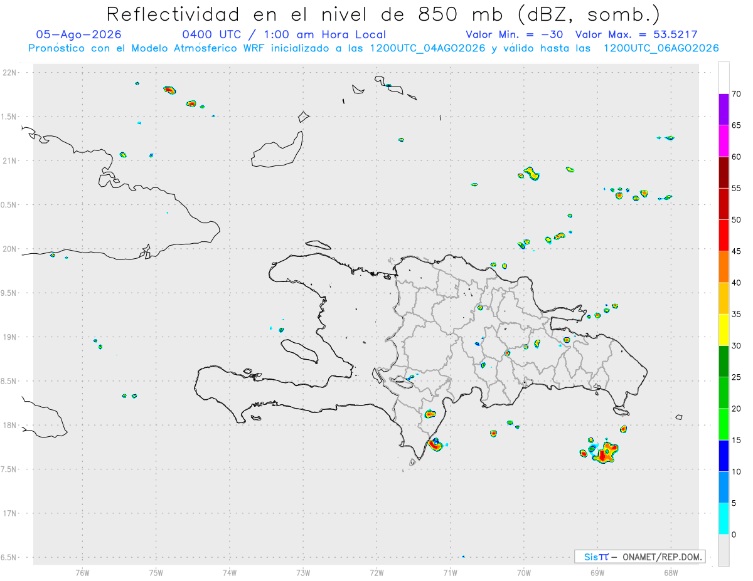Select the '71W' longitude label
The width and height of the screenshot is (753, 581).
coord(450,572)
